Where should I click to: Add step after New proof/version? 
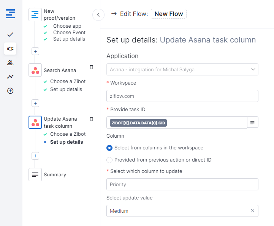click(35, 51)
